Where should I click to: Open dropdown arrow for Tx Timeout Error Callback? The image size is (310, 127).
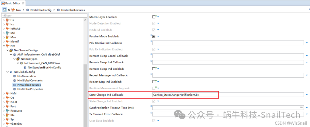307,114
